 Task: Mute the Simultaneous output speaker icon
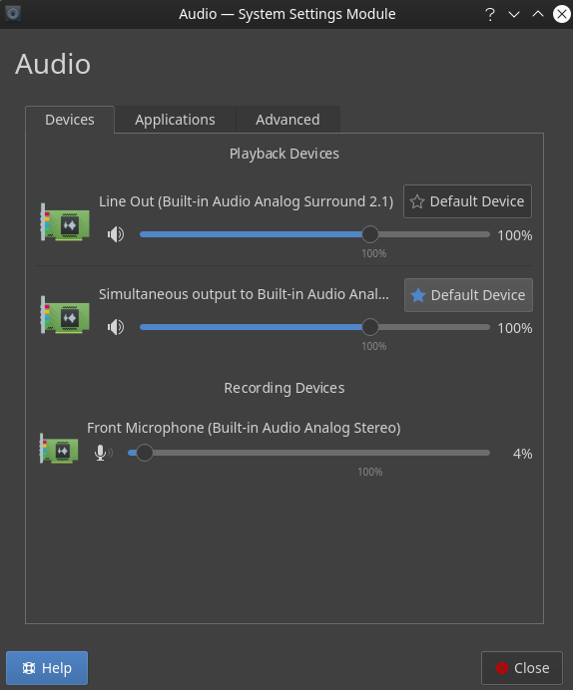pos(116,327)
